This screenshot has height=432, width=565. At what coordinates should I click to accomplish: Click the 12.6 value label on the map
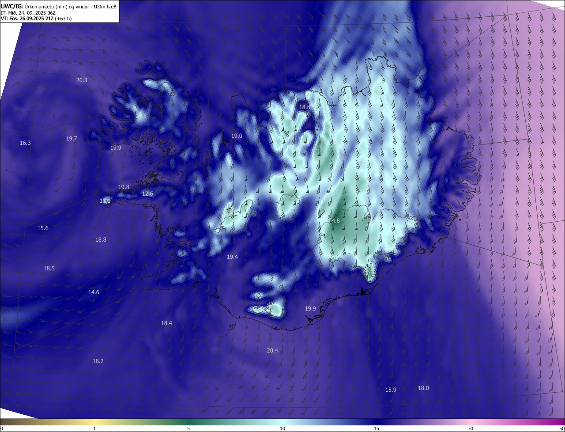click(x=147, y=194)
